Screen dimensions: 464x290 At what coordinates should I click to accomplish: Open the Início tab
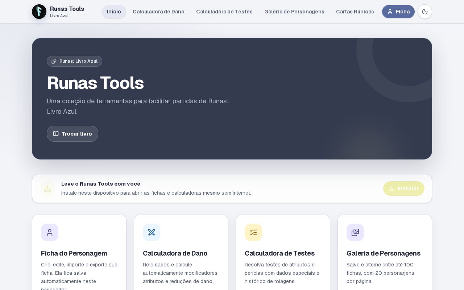pos(114,12)
